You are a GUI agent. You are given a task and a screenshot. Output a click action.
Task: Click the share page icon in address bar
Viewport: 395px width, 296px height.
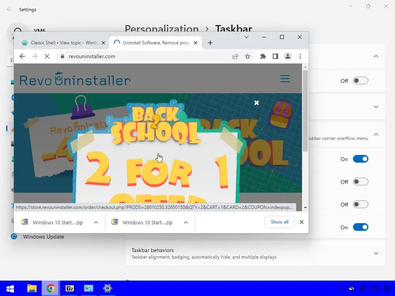point(235,56)
